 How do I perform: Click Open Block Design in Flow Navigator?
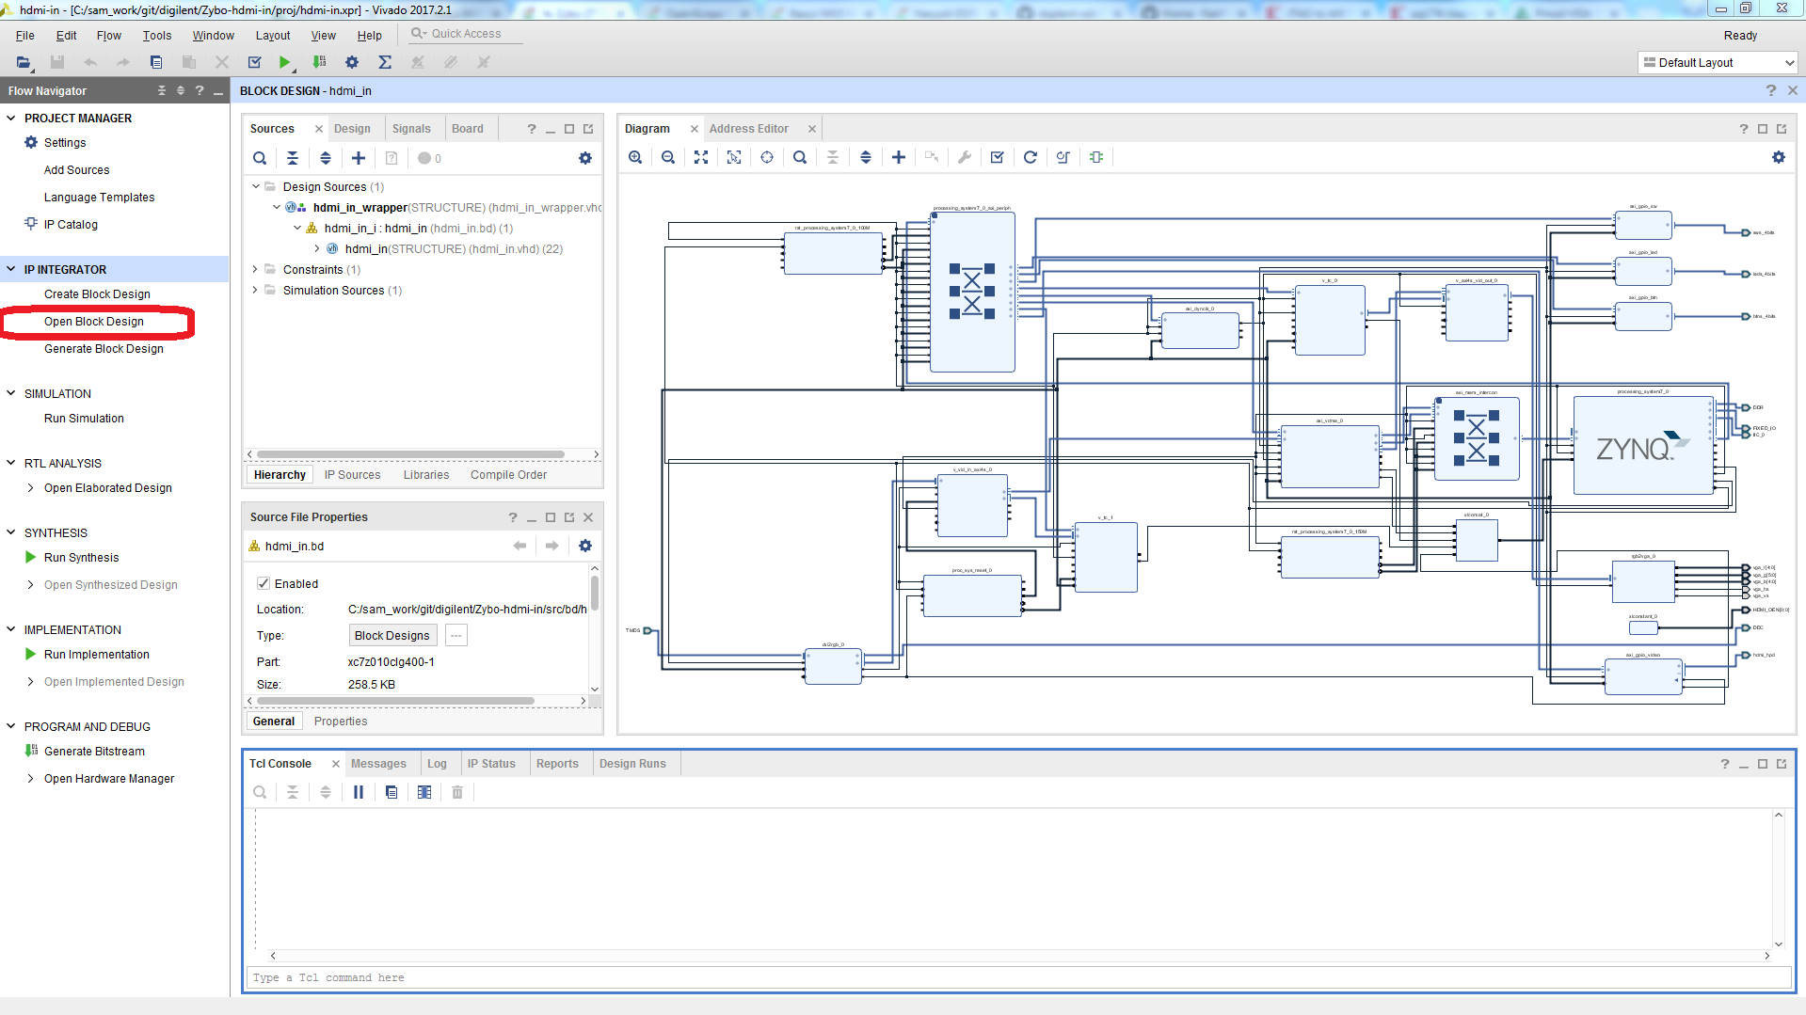tap(94, 321)
